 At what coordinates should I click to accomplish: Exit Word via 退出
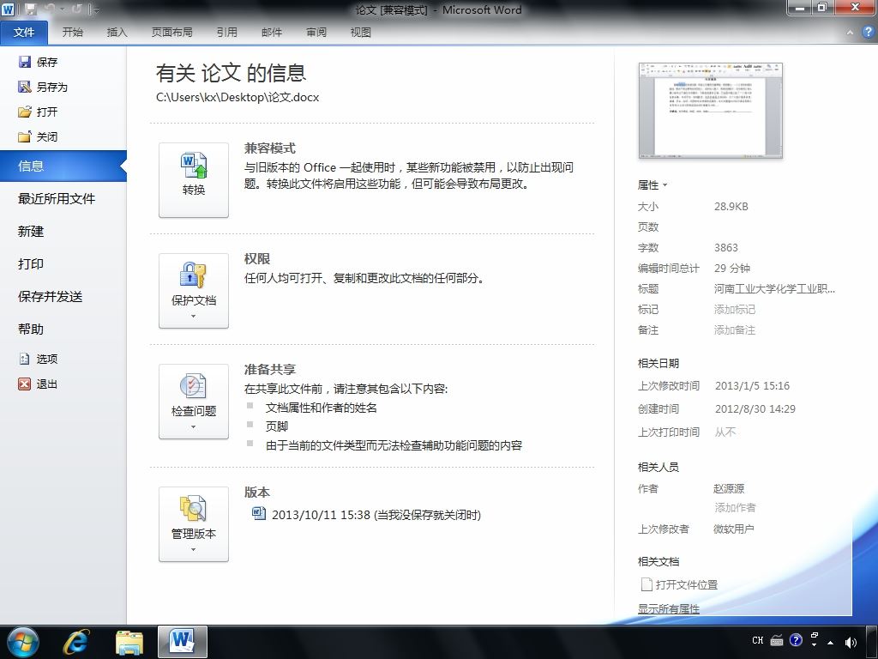pos(38,384)
